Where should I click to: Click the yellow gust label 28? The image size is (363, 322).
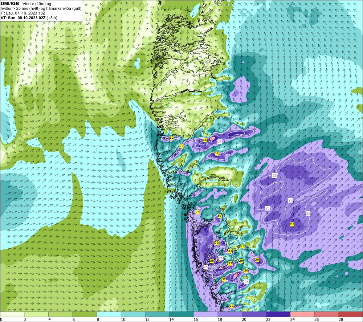[232, 306]
